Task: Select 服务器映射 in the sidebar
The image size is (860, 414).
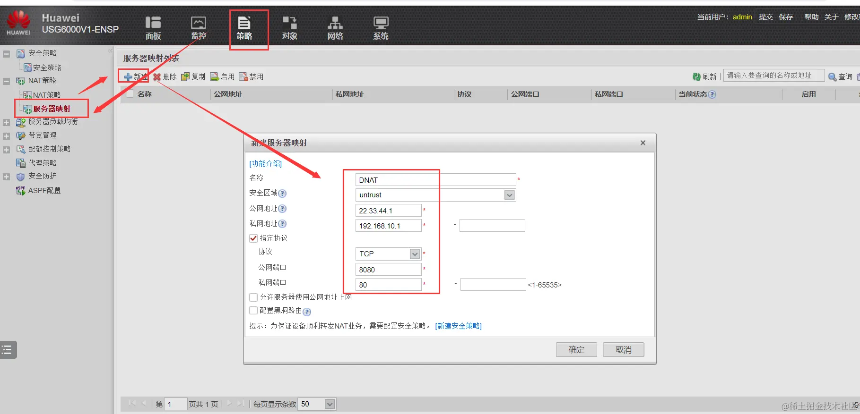Action: 52,109
